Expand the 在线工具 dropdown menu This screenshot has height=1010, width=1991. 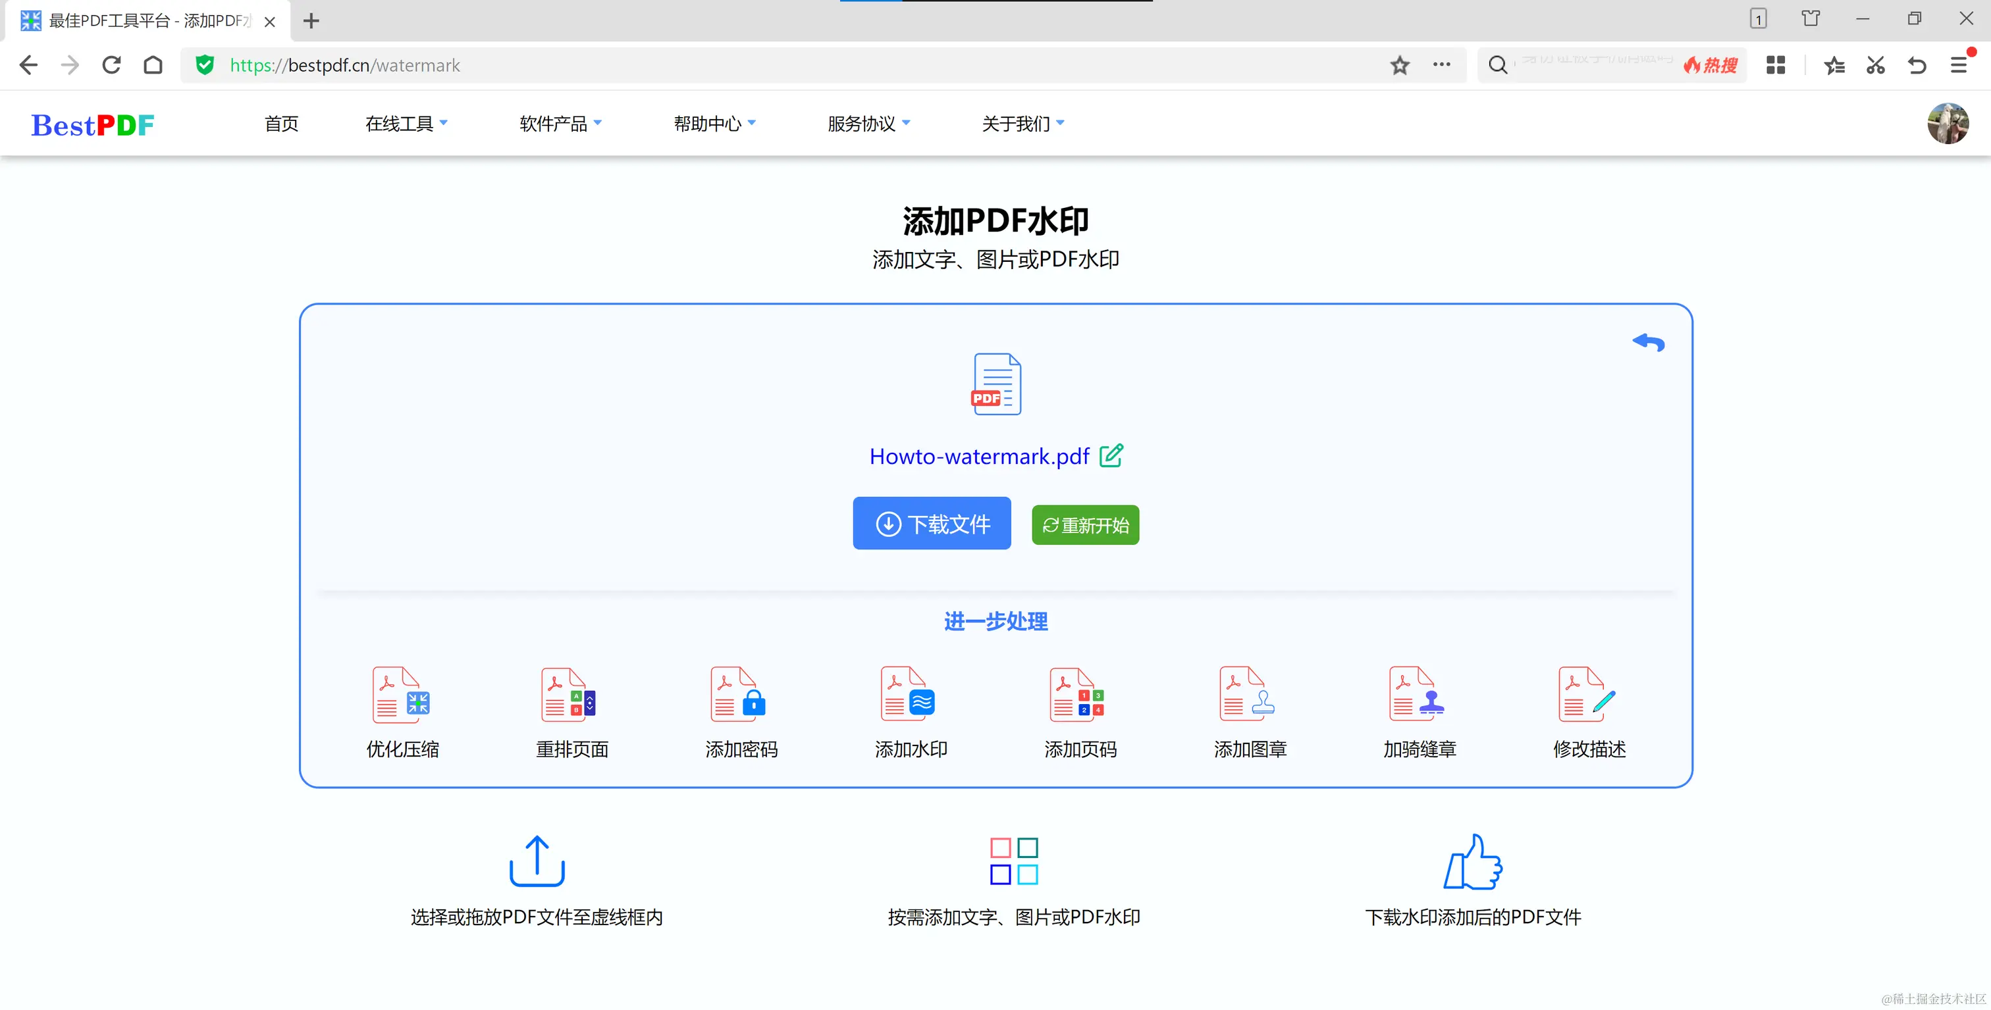point(406,124)
